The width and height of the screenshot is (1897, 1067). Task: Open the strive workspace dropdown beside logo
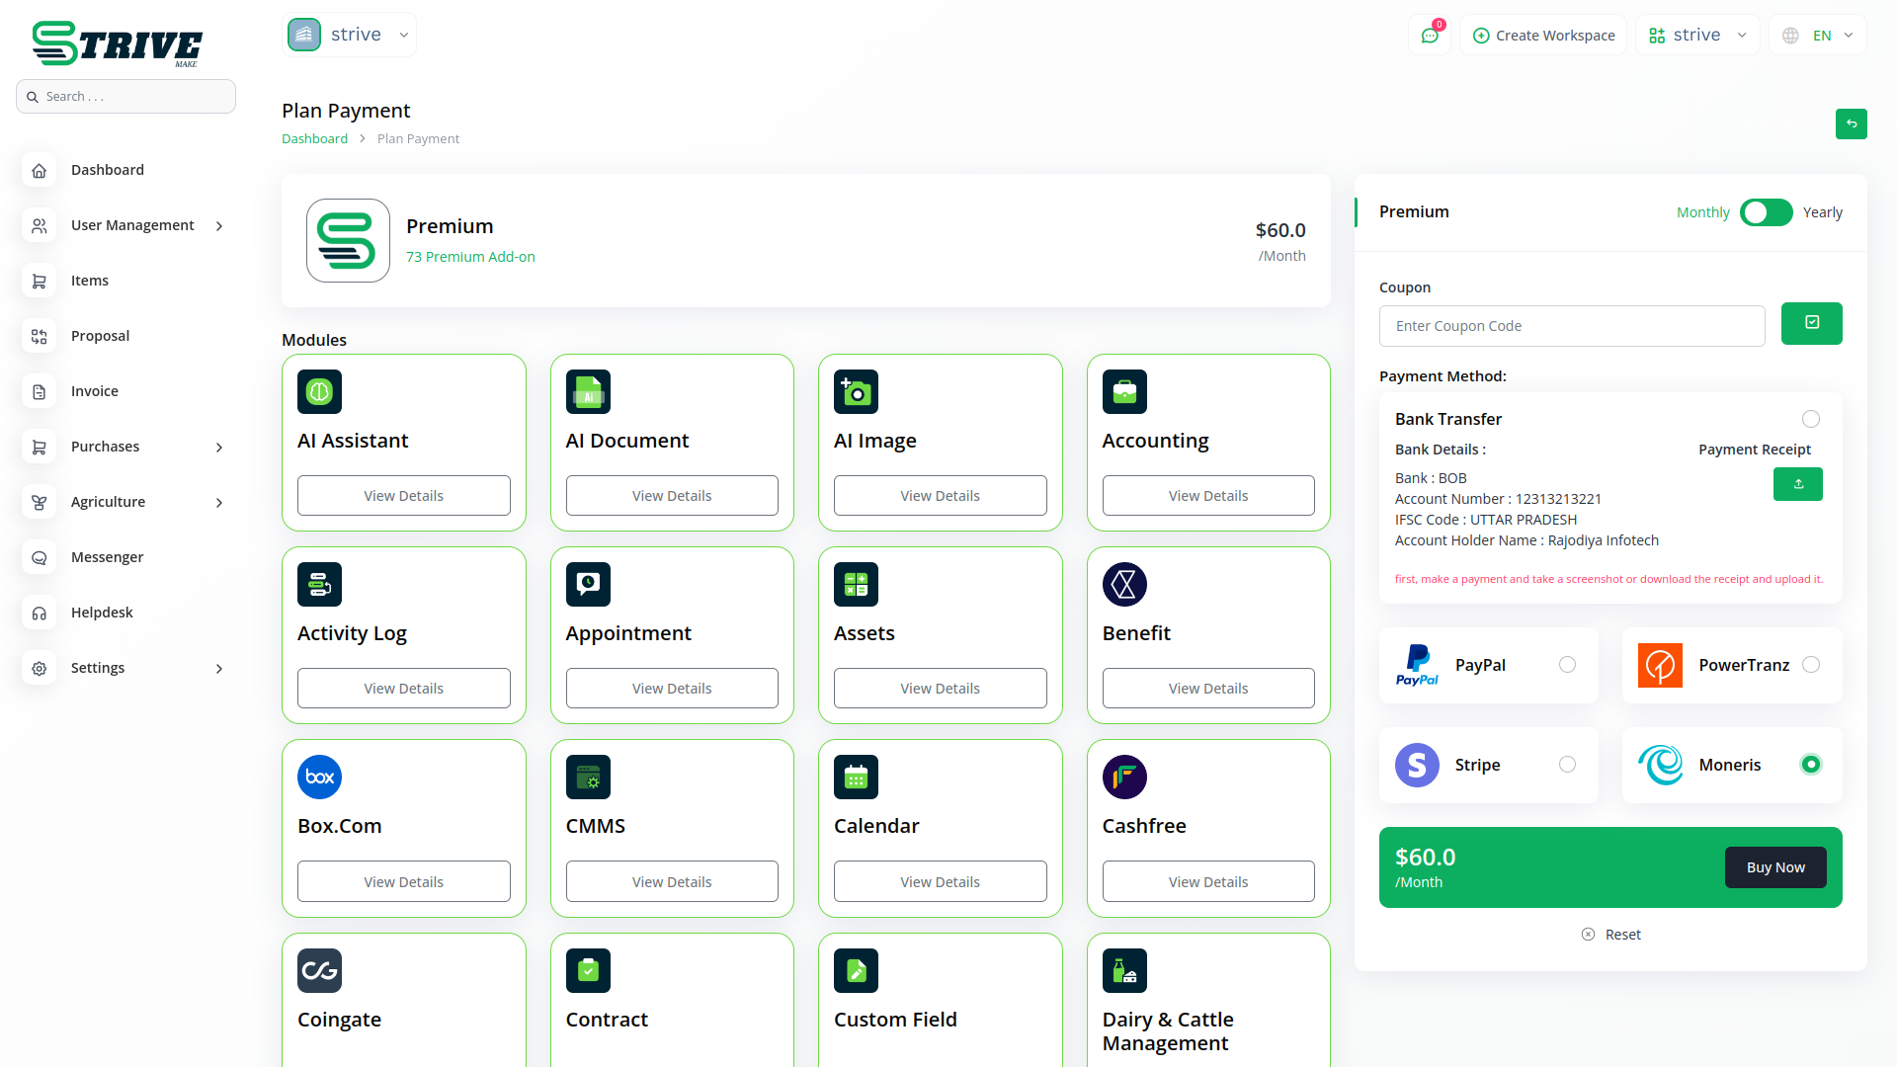(x=350, y=35)
